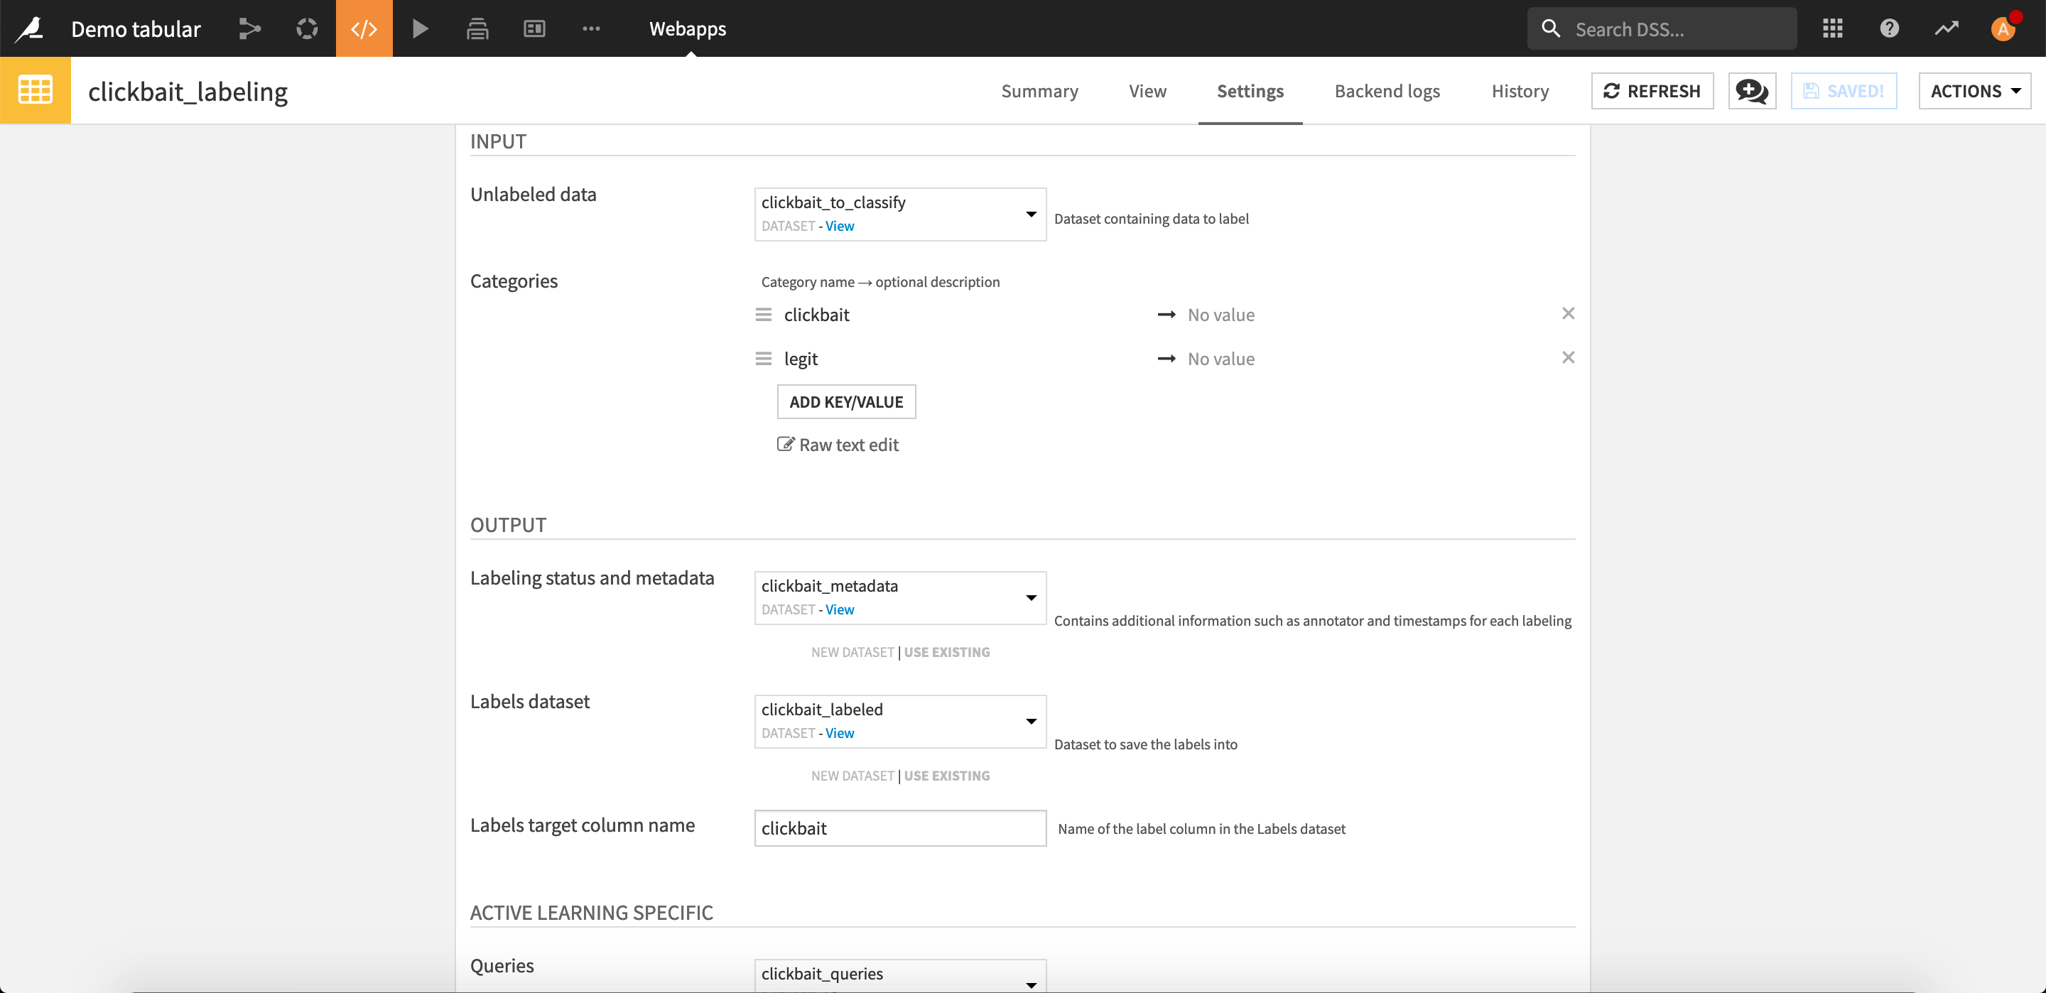Click the REFRESH button
2046x993 pixels.
[1652, 90]
